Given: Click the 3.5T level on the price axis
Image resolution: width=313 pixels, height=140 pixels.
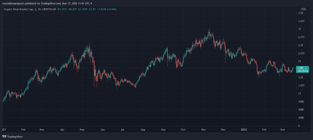Looking at the screenshot, I should coord(301,13).
